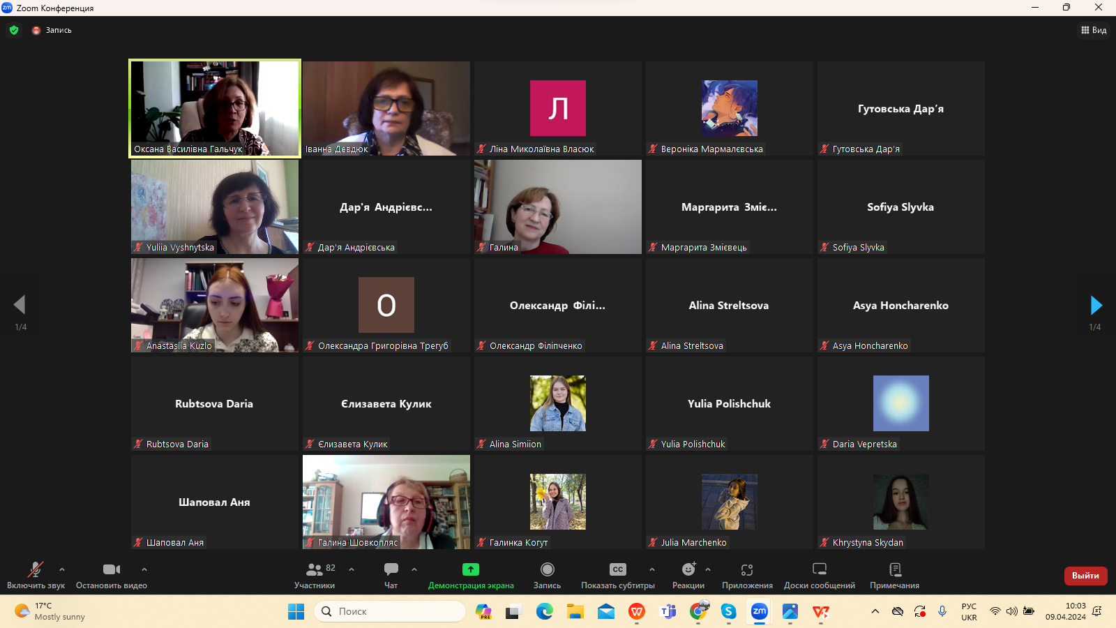
Task: Unmute microphone with the audio button
Action: pyautogui.click(x=35, y=569)
